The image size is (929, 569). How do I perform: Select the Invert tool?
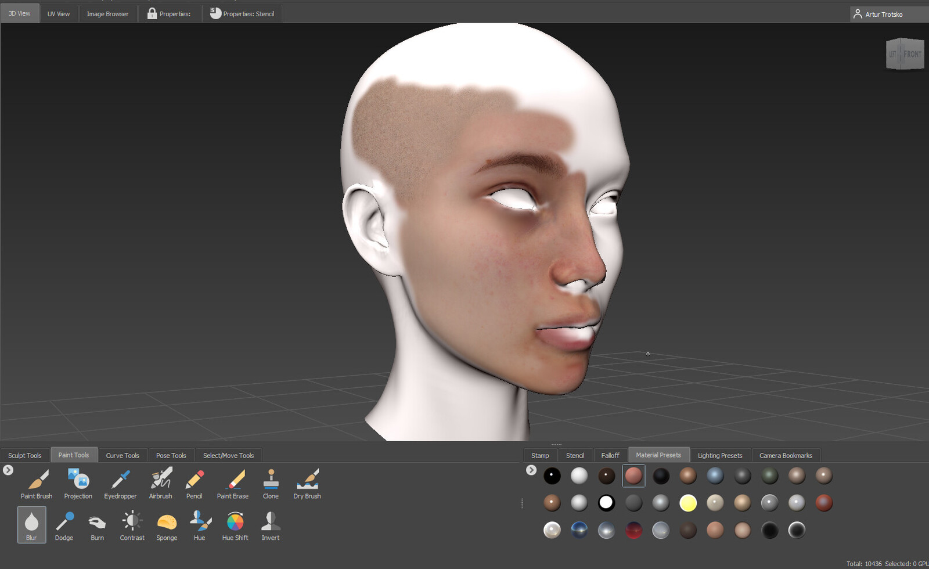(x=271, y=525)
